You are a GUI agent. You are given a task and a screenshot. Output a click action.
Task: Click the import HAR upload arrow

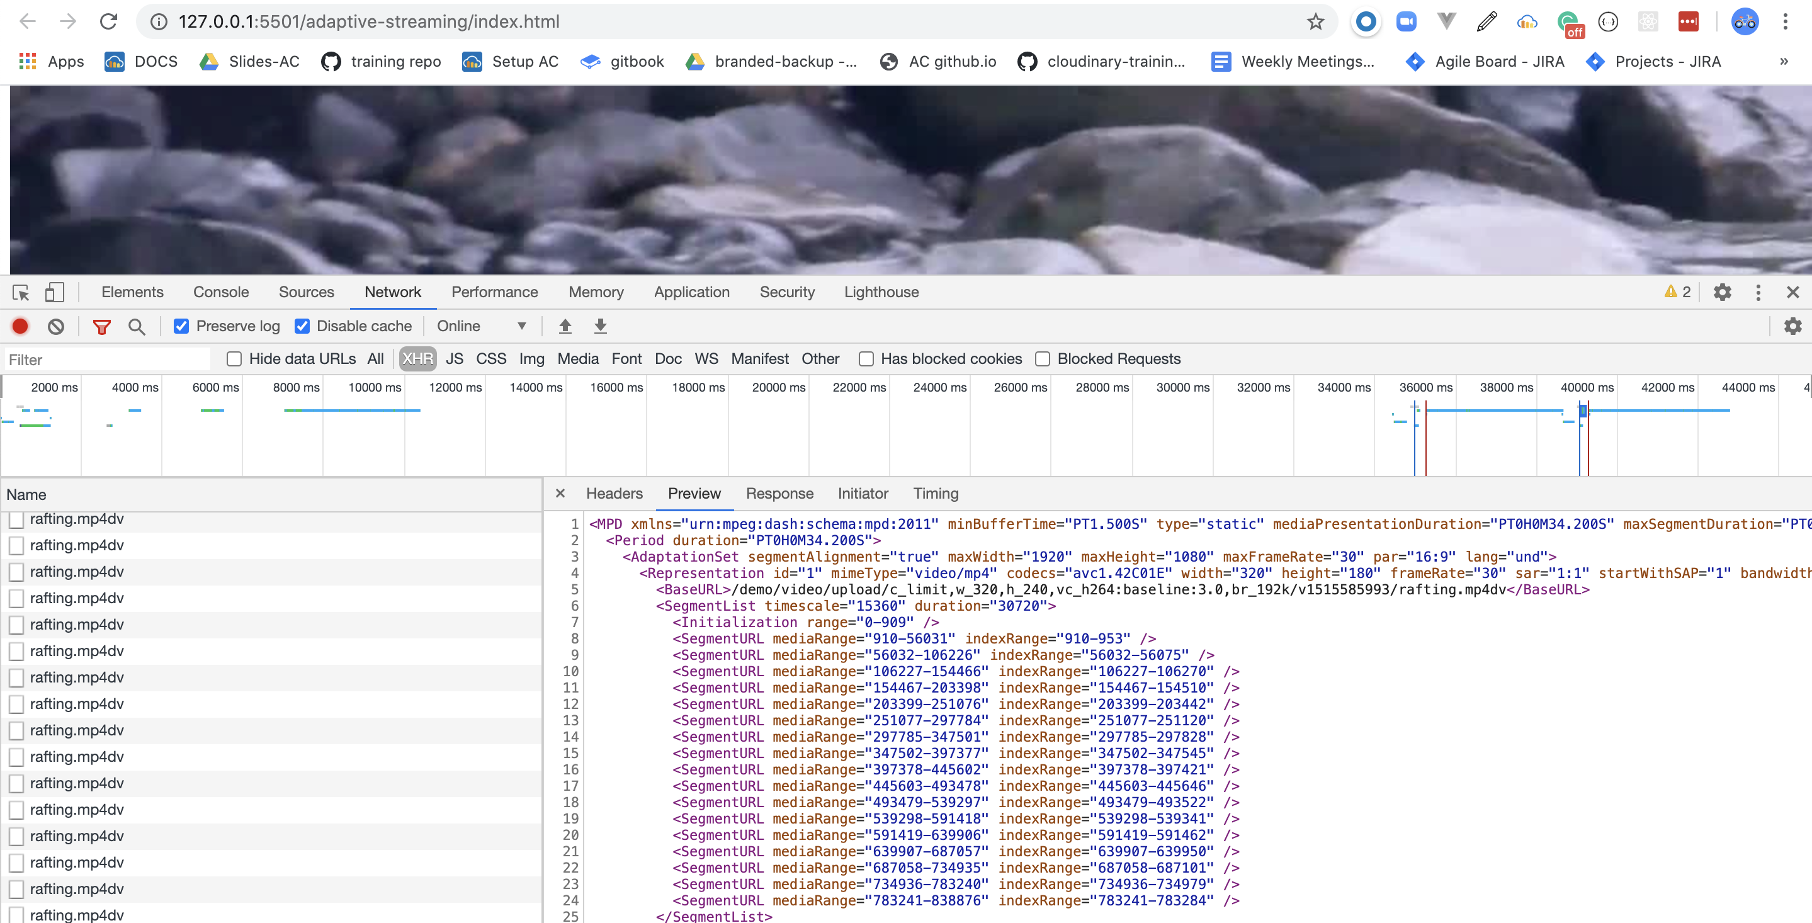tap(565, 326)
